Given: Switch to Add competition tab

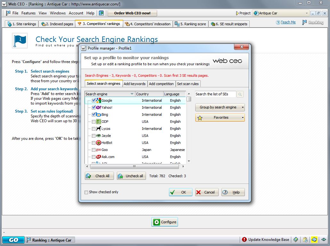Looking at the screenshot, I should click(161, 84).
